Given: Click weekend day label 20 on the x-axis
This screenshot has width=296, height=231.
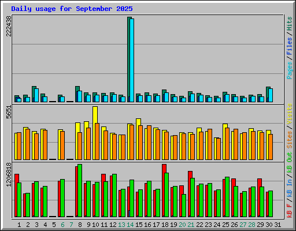Looking at the screenshot, I should pyautogui.click(x=182, y=225).
